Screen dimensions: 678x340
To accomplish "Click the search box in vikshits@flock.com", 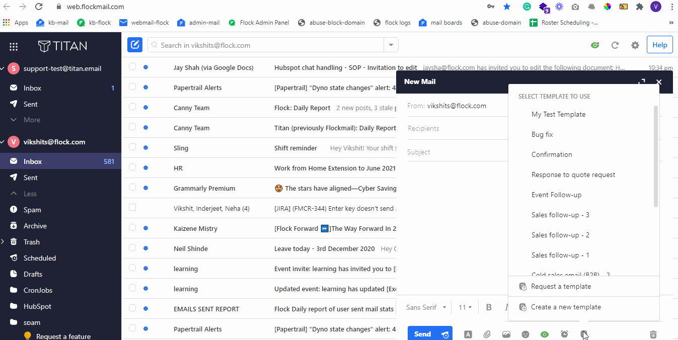I will (x=266, y=45).
